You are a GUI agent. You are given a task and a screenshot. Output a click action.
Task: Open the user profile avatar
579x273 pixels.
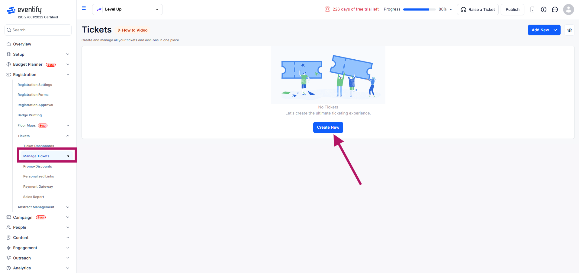(x=568, y=10)
